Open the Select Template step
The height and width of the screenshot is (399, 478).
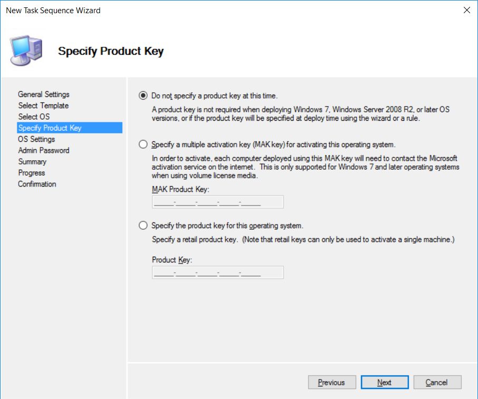click(43, 105)
